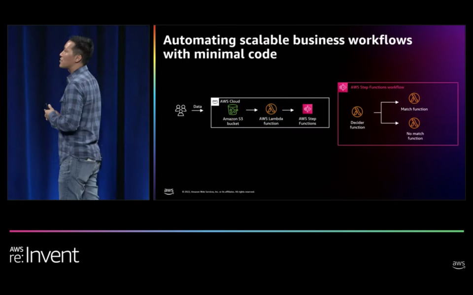Select the pink AWS Step Functions icon in AWS Cloud
This screenshot has width=473, height=295.
coord(307,109)
